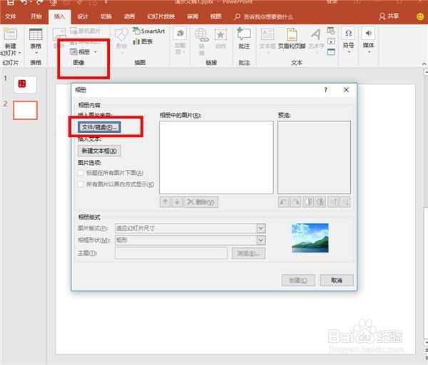This screenshot has width=428, height=365.
Task: Click decrease contrast icon under preview
Action: coord(320,202)
